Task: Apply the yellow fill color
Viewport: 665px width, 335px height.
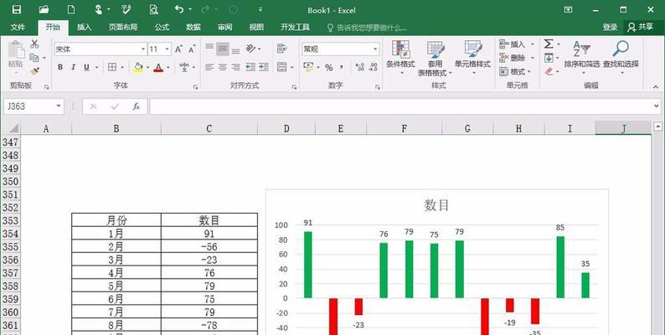Action: [x=138, y=67]
